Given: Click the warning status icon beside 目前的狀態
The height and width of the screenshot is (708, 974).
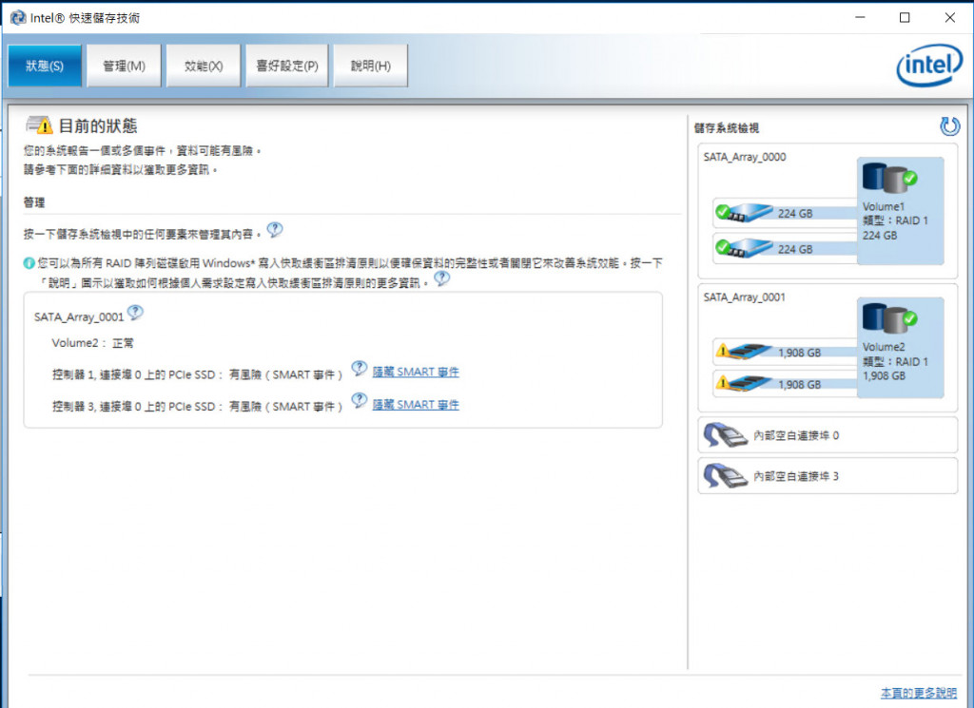Looking at the screenshot, I should [x=38, y=125].
